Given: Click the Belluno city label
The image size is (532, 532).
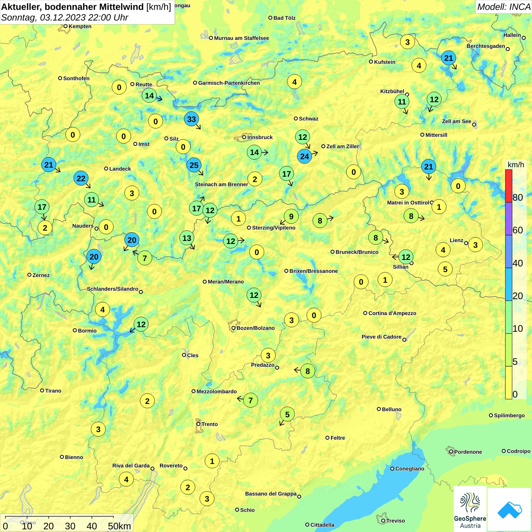Looking at the screenshot, I should [391, 409].
